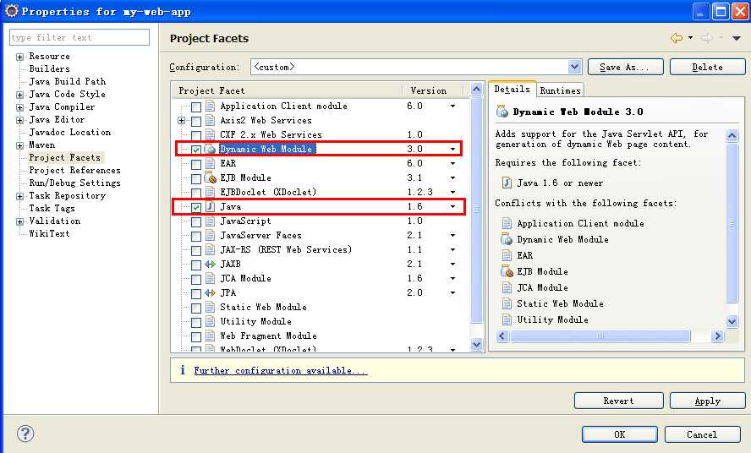
Task: Click the EJB Module bean icon in facet list
Action: pos(211,177)
